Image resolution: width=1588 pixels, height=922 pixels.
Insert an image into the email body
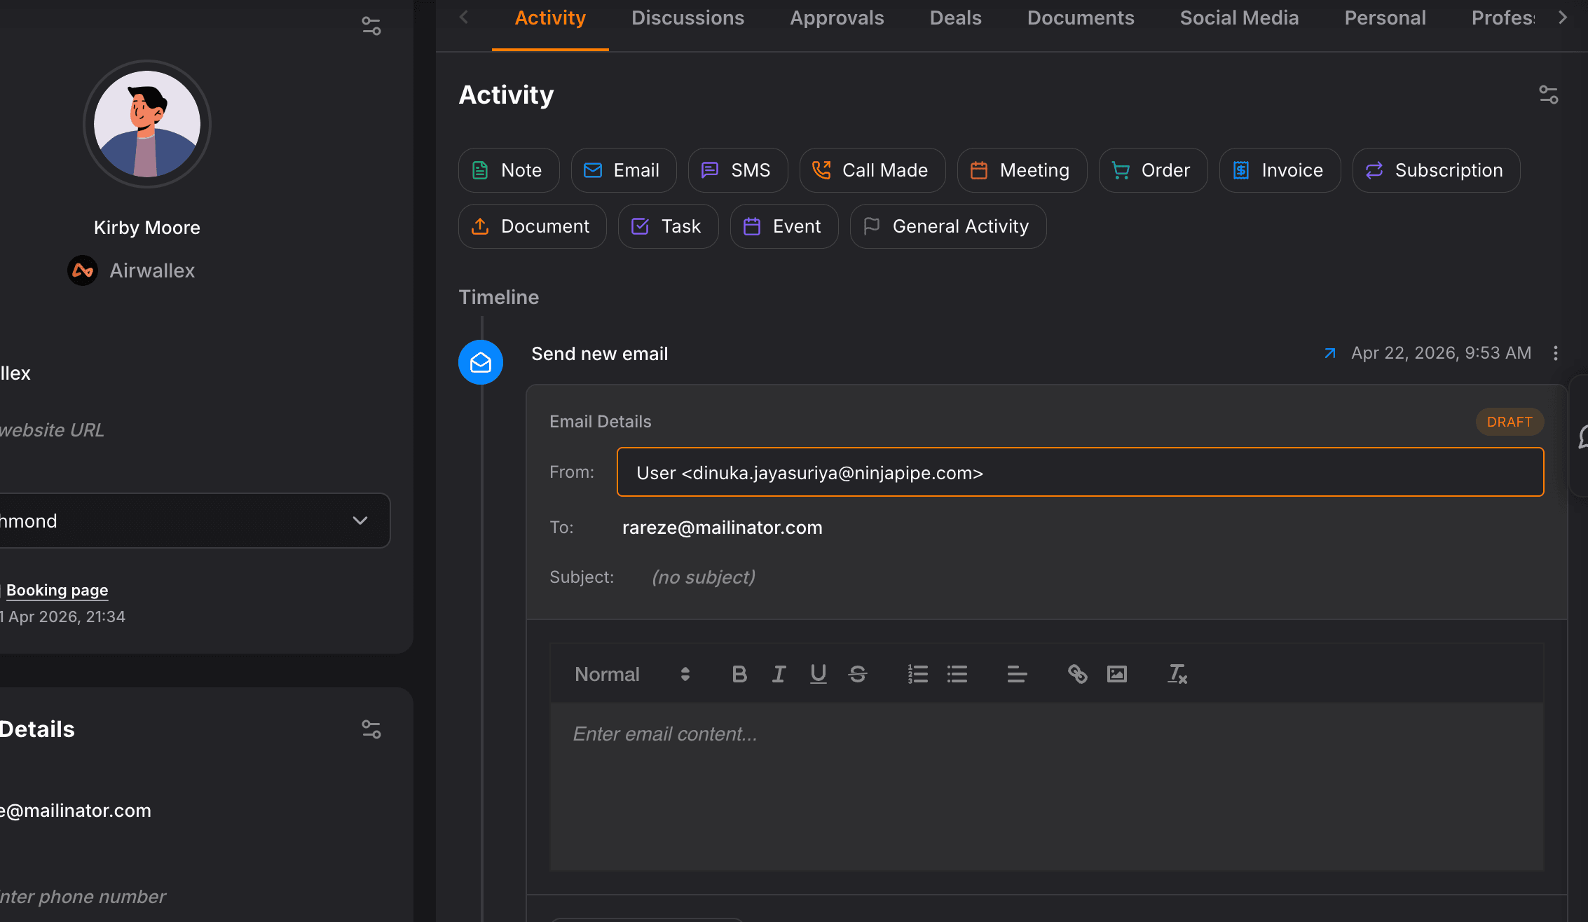point(1117,674)
